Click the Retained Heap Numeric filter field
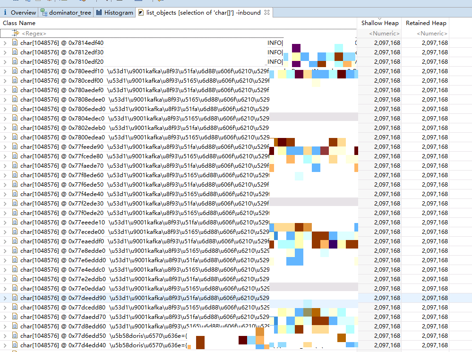This screenshot has height=352, width=472. click(426, 34)
